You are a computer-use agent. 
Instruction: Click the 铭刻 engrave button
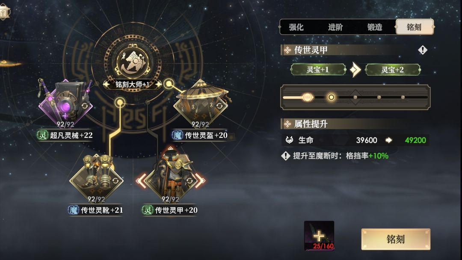click(396, 239)
